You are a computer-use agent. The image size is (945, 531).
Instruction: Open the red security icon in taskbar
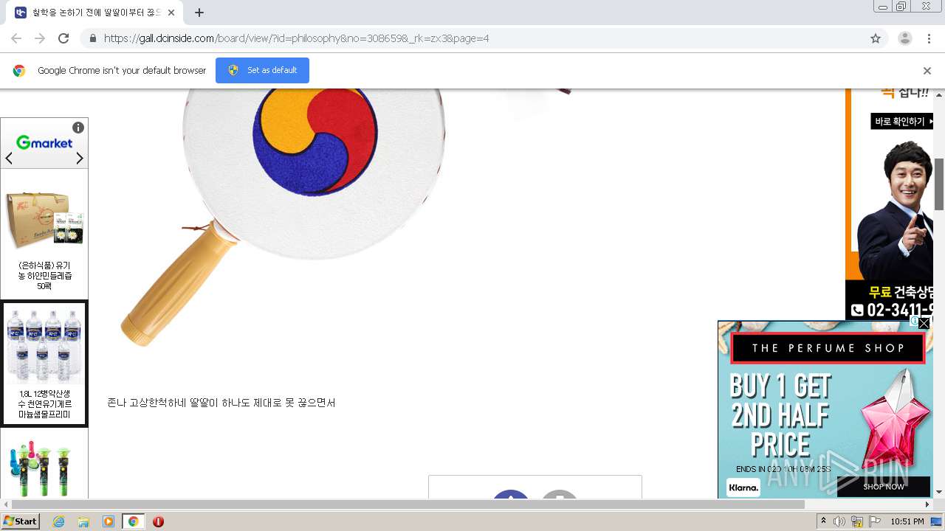click(158, 521)
